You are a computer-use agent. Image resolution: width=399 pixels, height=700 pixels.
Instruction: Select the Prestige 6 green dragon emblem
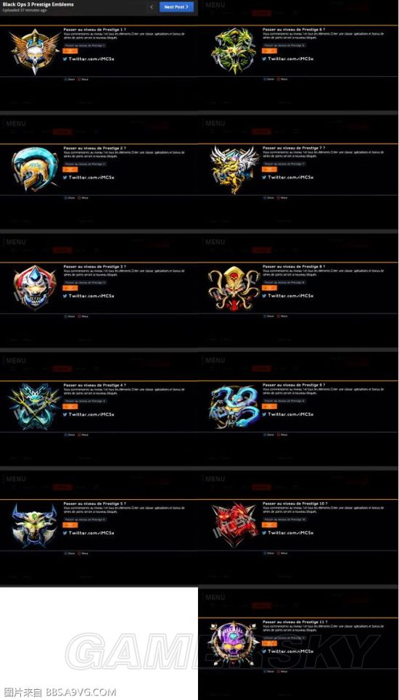[x=234, y=51]
